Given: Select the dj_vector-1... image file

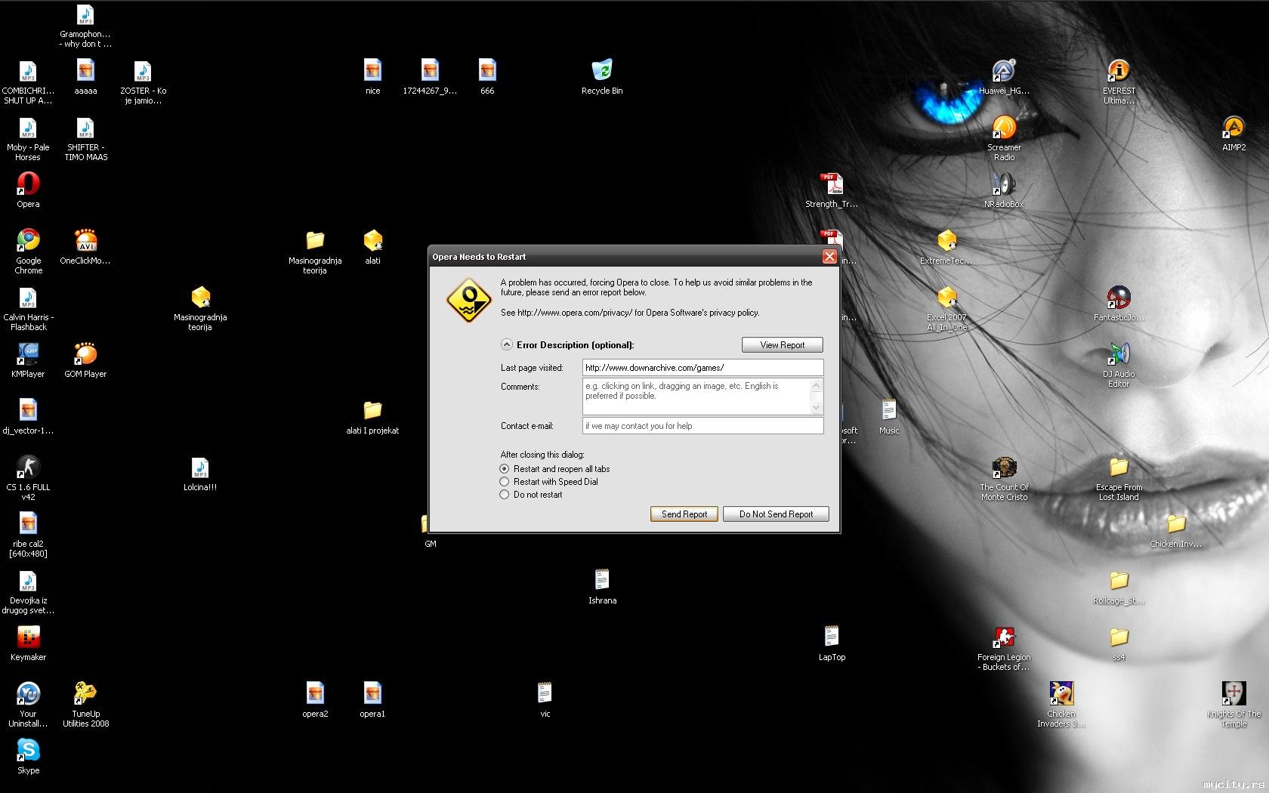Looking at the screenshot, I should coord(28,411).
